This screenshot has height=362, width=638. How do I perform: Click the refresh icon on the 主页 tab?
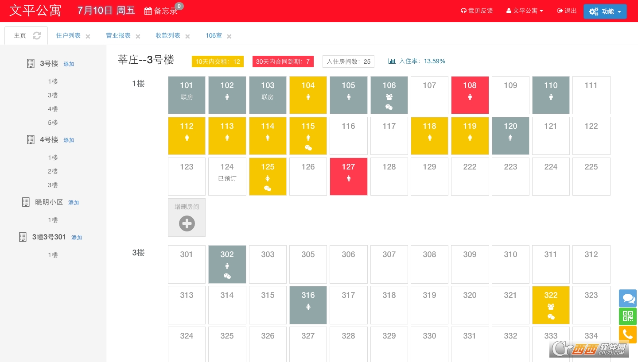[x=37, y=36]
